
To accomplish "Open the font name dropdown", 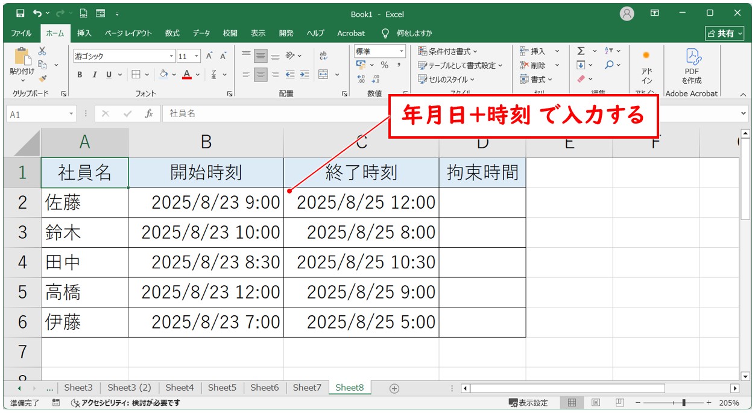I will pos(172,56).
